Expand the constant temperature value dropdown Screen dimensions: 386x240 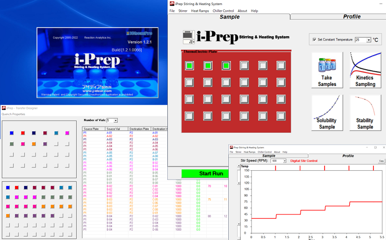(x=369, y=40)
